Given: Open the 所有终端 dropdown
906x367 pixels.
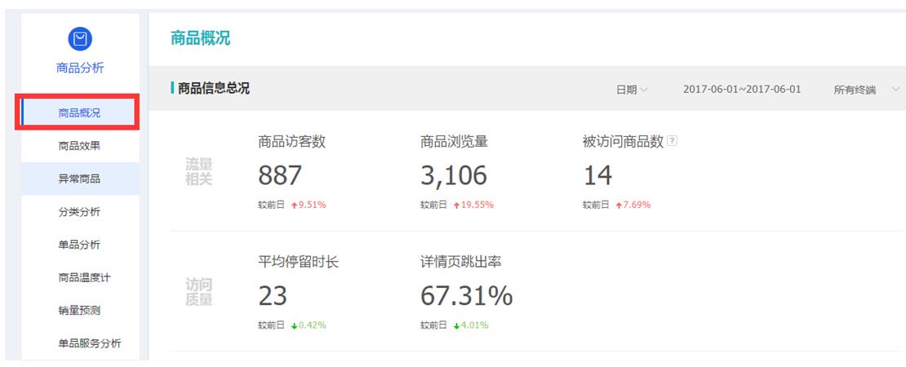Looking at the screenshot, I should coord(867,90).
